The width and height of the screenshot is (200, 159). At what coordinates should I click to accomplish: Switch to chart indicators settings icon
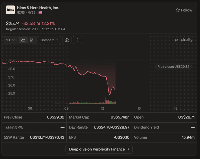tap(32, 40)
